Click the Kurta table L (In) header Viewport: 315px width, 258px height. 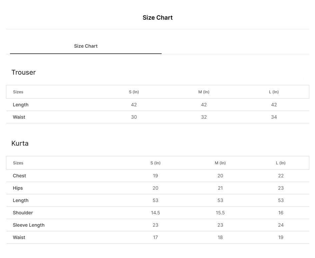tap(281, 163)
